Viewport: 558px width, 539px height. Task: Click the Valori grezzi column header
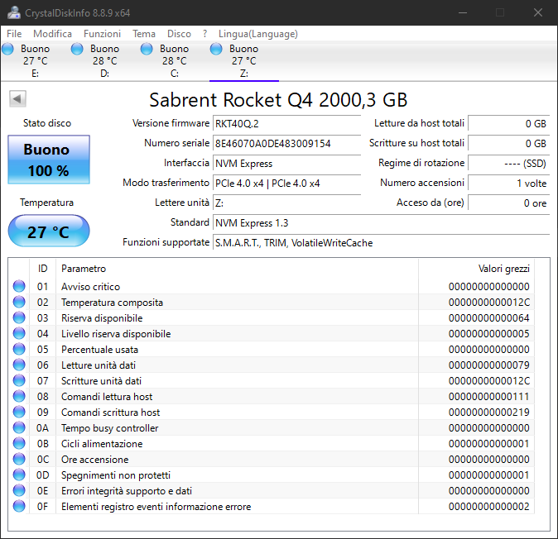(503, 269)
